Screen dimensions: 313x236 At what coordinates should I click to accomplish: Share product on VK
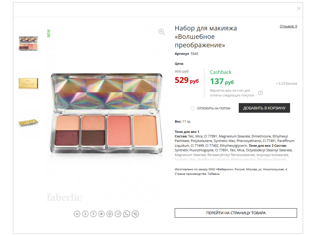point(77,214)
